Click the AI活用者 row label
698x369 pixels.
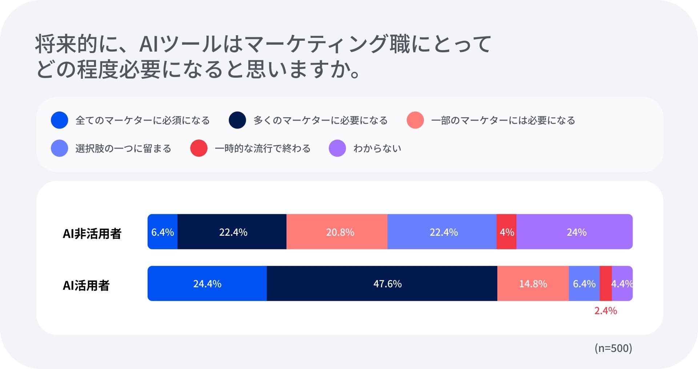pyautogui.click(x=86, y=285)
